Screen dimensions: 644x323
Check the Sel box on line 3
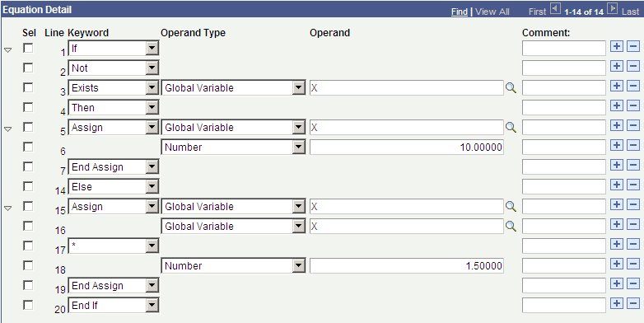pos(28,87)
